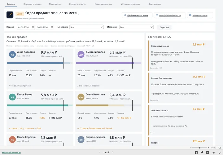Open the Воронка и отказы tab
This screenshot has height=155, width=223.
pyautogui.click(x=33, y=4)
